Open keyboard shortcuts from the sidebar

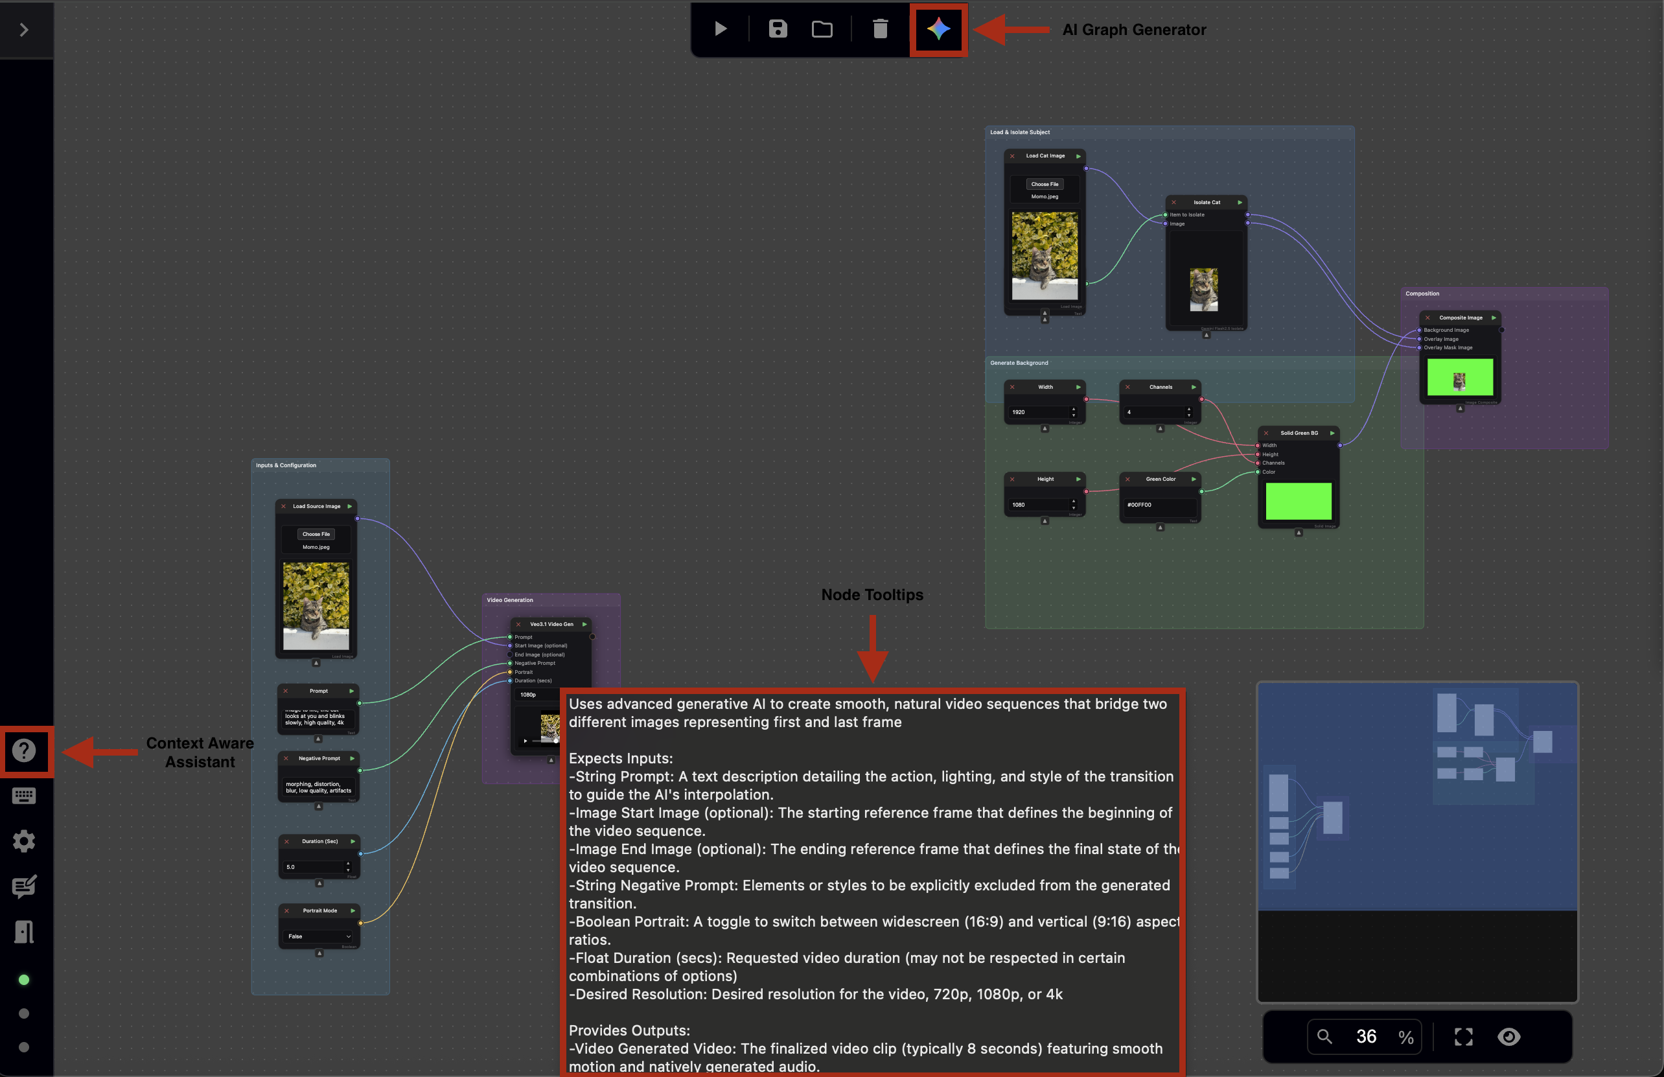[x=25, y=795]
